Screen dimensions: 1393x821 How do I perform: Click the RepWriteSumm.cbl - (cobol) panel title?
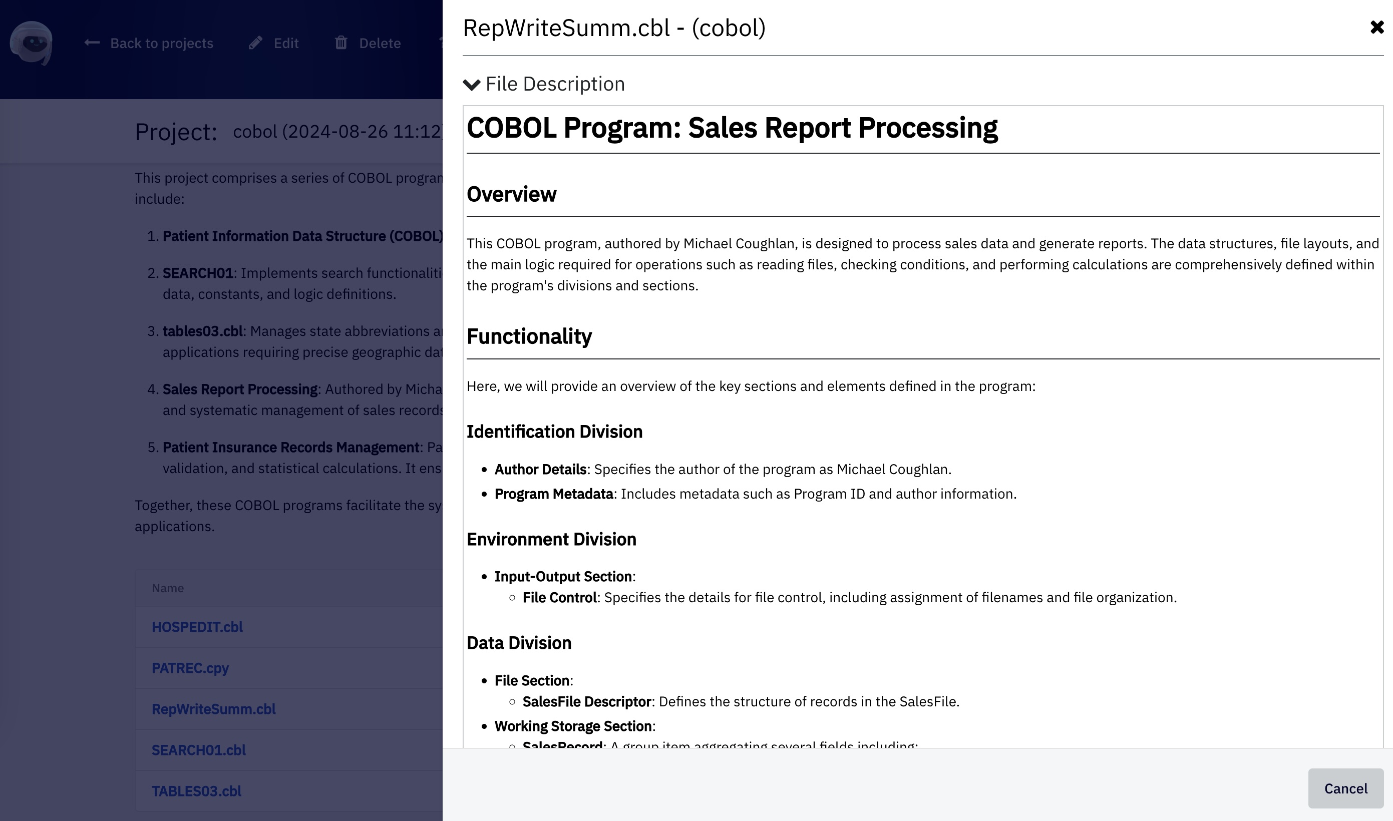(x=614, y=28)
